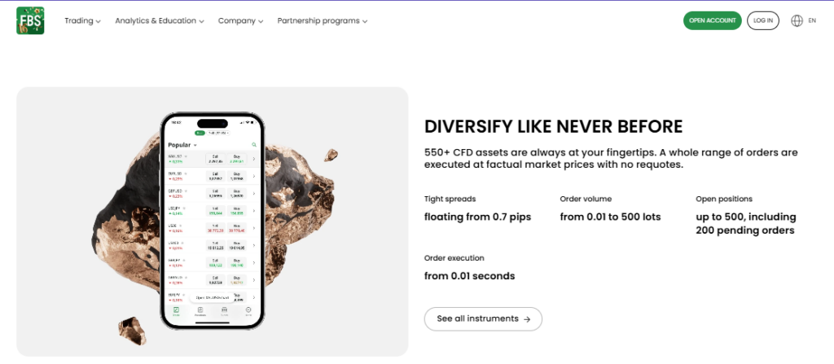
Task: Click the arrow icon in See all instruments
Action: tap(527, 319)
